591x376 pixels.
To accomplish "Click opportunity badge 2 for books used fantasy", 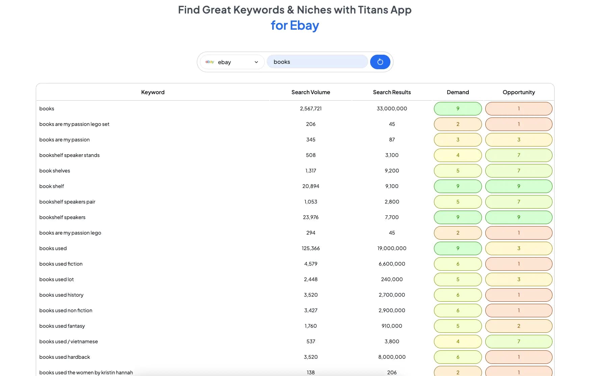I will (519, 326).
